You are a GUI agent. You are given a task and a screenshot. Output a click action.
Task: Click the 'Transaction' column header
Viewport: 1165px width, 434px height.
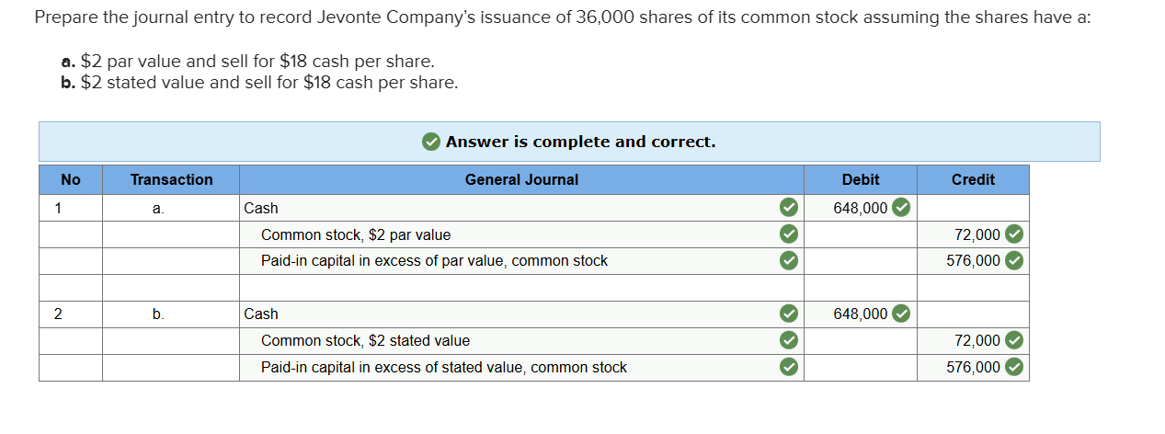(171, 180)
